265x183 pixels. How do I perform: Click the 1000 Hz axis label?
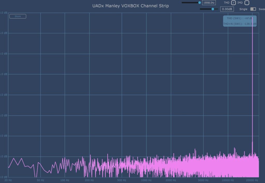146,180
